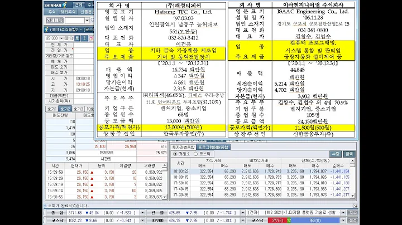Click the red 377(3) decliners bar segment
Screen dimensions: 402x225
coord(277,221)
